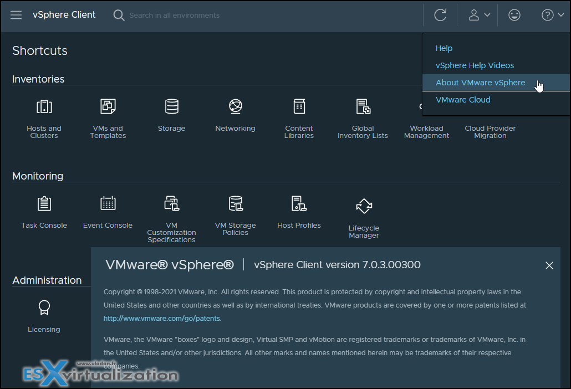Click the refresh icon in top bar
This screenshot has width=571, height=389.
[440, 15]
